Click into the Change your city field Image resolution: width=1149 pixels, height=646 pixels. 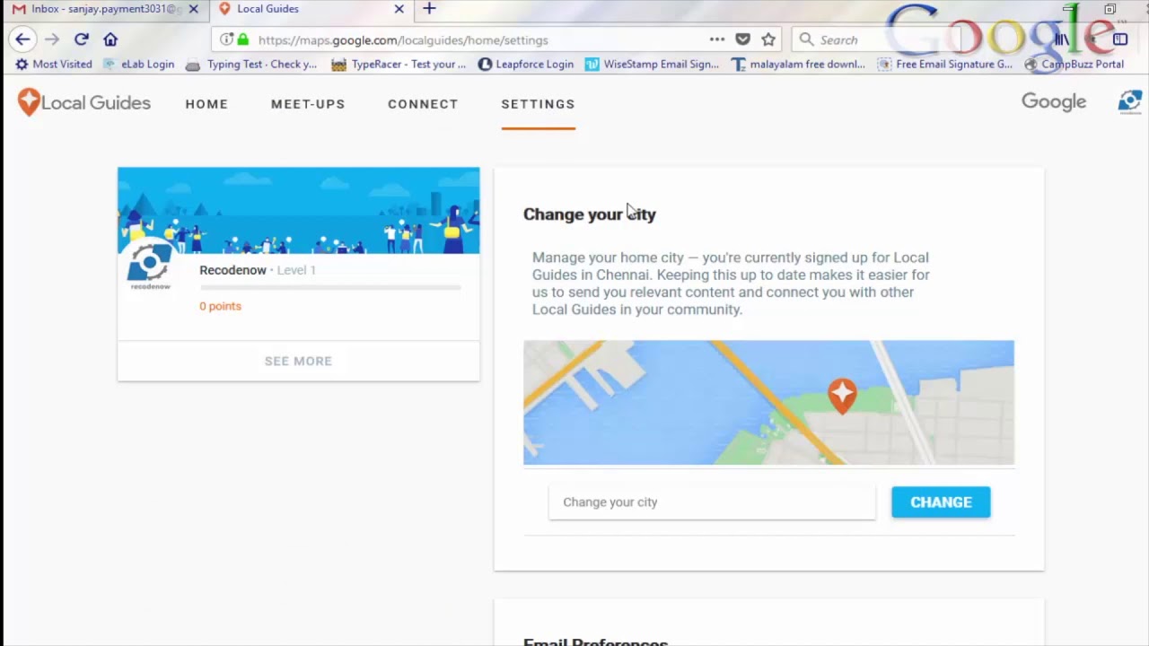coord(712,502)
